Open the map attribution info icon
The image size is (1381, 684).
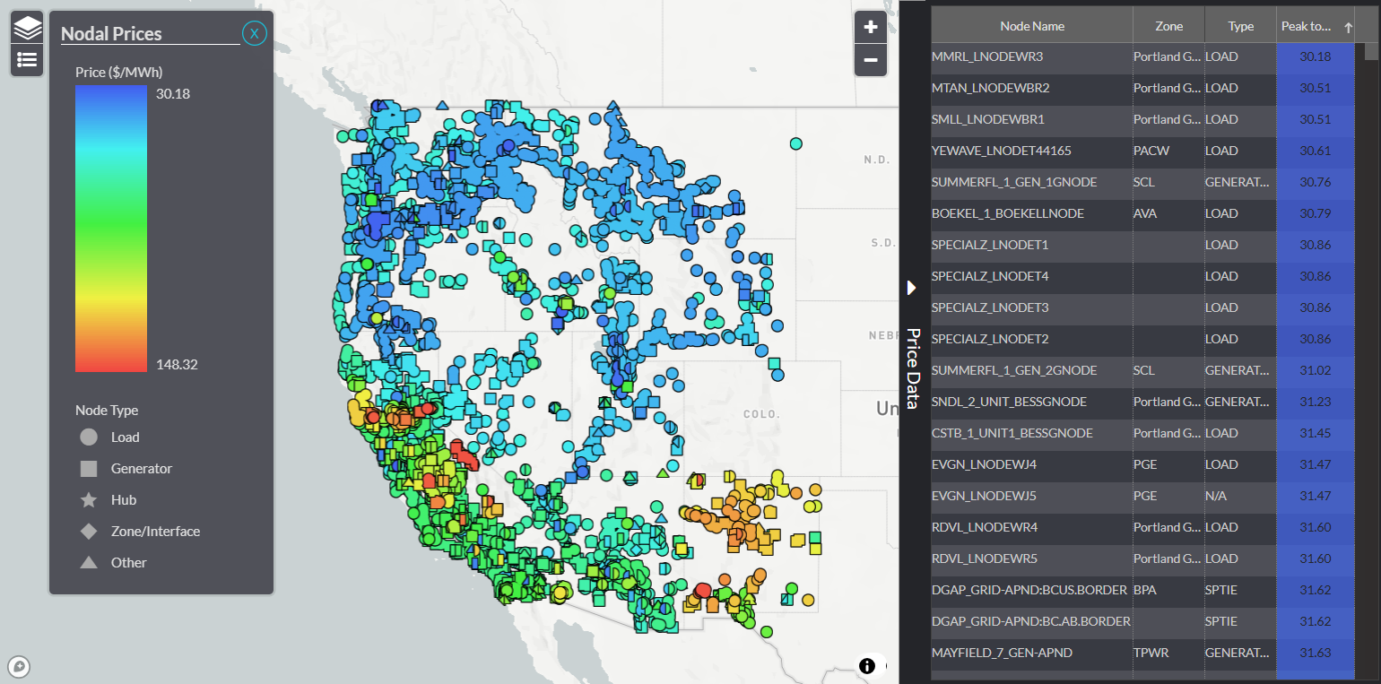coord(867,665)
